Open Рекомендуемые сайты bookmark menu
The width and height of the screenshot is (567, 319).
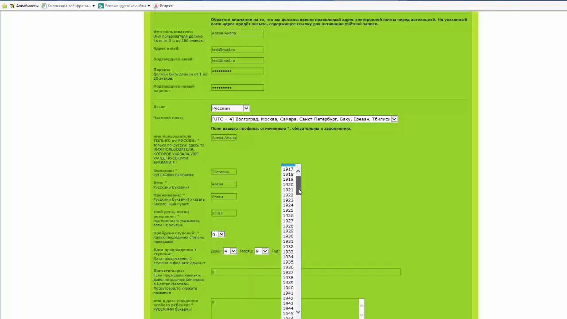click(x=124, y=6)
